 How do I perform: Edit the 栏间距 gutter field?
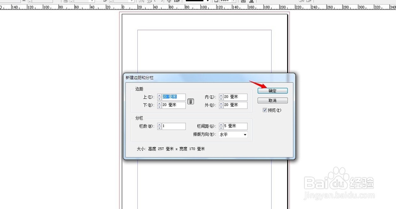235,126
